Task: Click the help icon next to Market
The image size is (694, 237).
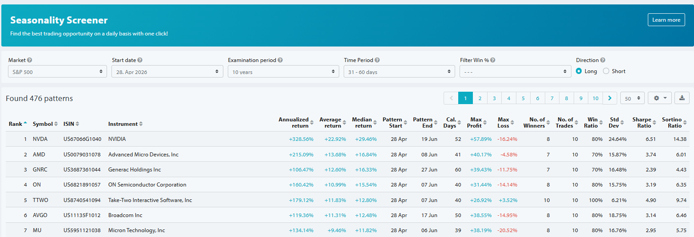Action: coord(30,60)
